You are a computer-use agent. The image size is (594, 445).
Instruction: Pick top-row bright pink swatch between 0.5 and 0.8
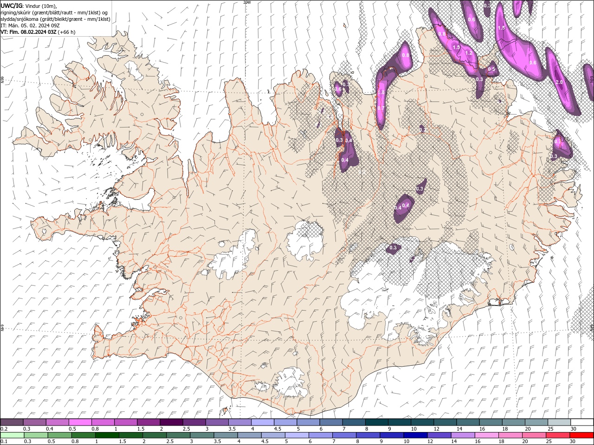click(x=80, y=422)
